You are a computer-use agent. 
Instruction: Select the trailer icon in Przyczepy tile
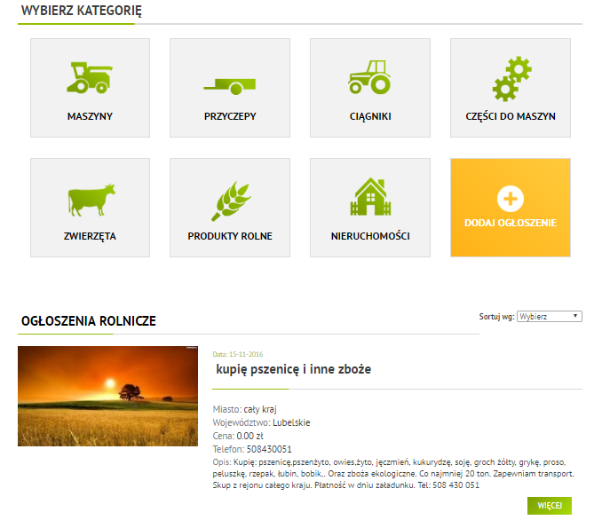click(x=229, y=83)
